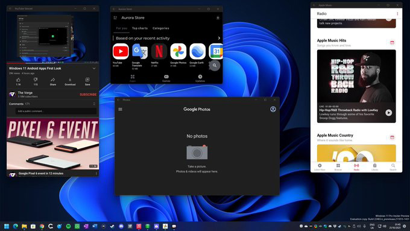Click the Dropbox icon in system tray
Screen dimensions: 410x231
pyautogui.click(x=335, y=226)
